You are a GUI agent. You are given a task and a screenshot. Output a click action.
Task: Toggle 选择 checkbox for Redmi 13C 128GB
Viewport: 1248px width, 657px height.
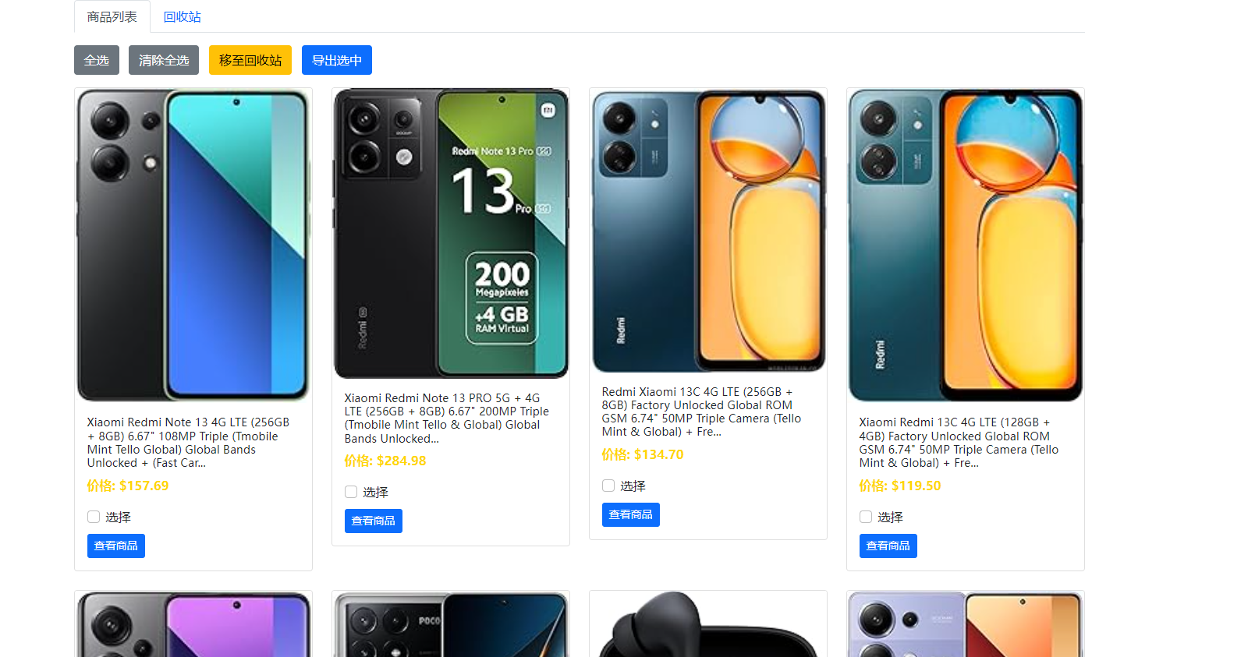[866, 517]
